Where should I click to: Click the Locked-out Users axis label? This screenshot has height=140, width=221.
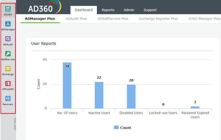pyautogui.click(x=163, y=113)
